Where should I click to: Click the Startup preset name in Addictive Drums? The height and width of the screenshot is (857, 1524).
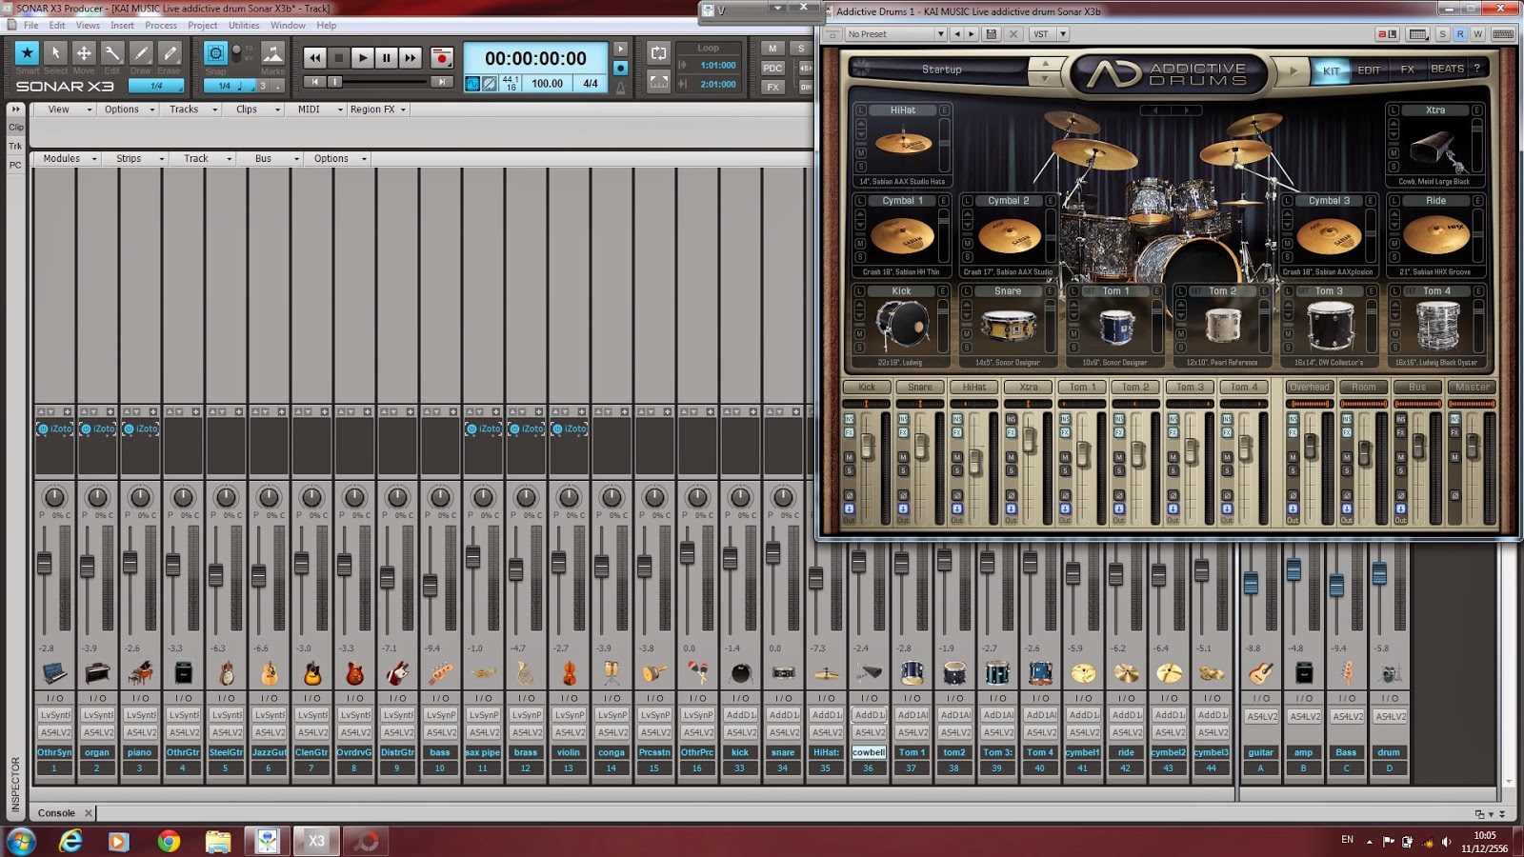pos(941,70)
